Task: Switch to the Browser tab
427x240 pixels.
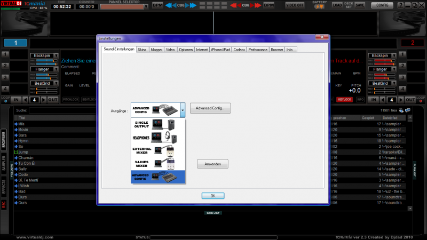Action: (277, 50)
